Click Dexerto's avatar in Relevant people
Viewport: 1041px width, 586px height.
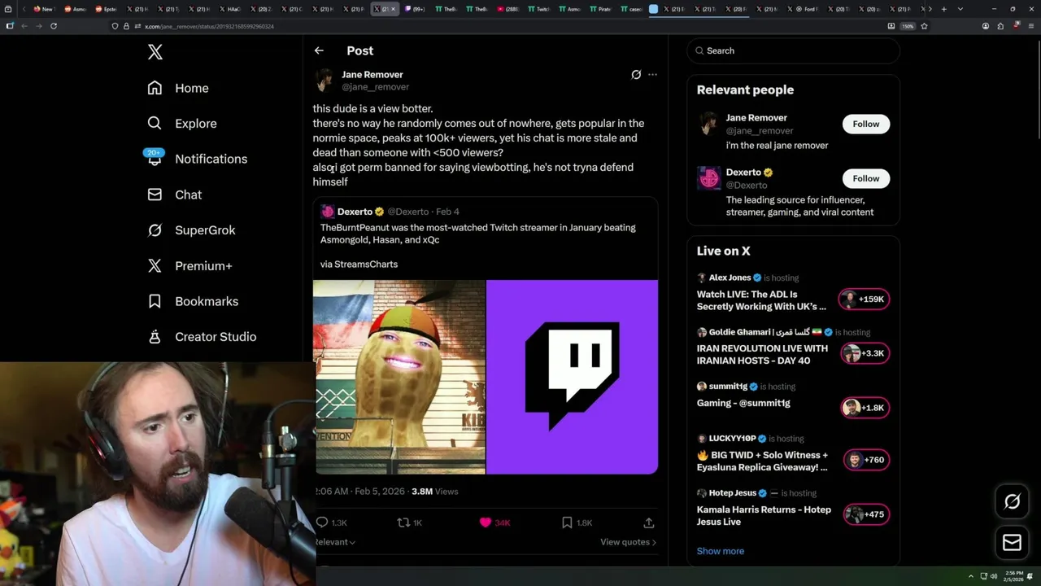pos(708,178)
